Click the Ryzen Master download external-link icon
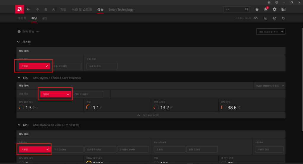 pos(283,86)
